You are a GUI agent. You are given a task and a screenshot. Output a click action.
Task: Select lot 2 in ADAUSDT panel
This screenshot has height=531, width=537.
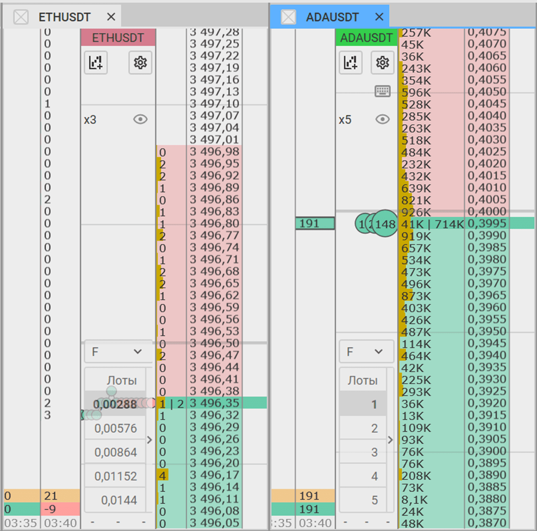point(363,428)
